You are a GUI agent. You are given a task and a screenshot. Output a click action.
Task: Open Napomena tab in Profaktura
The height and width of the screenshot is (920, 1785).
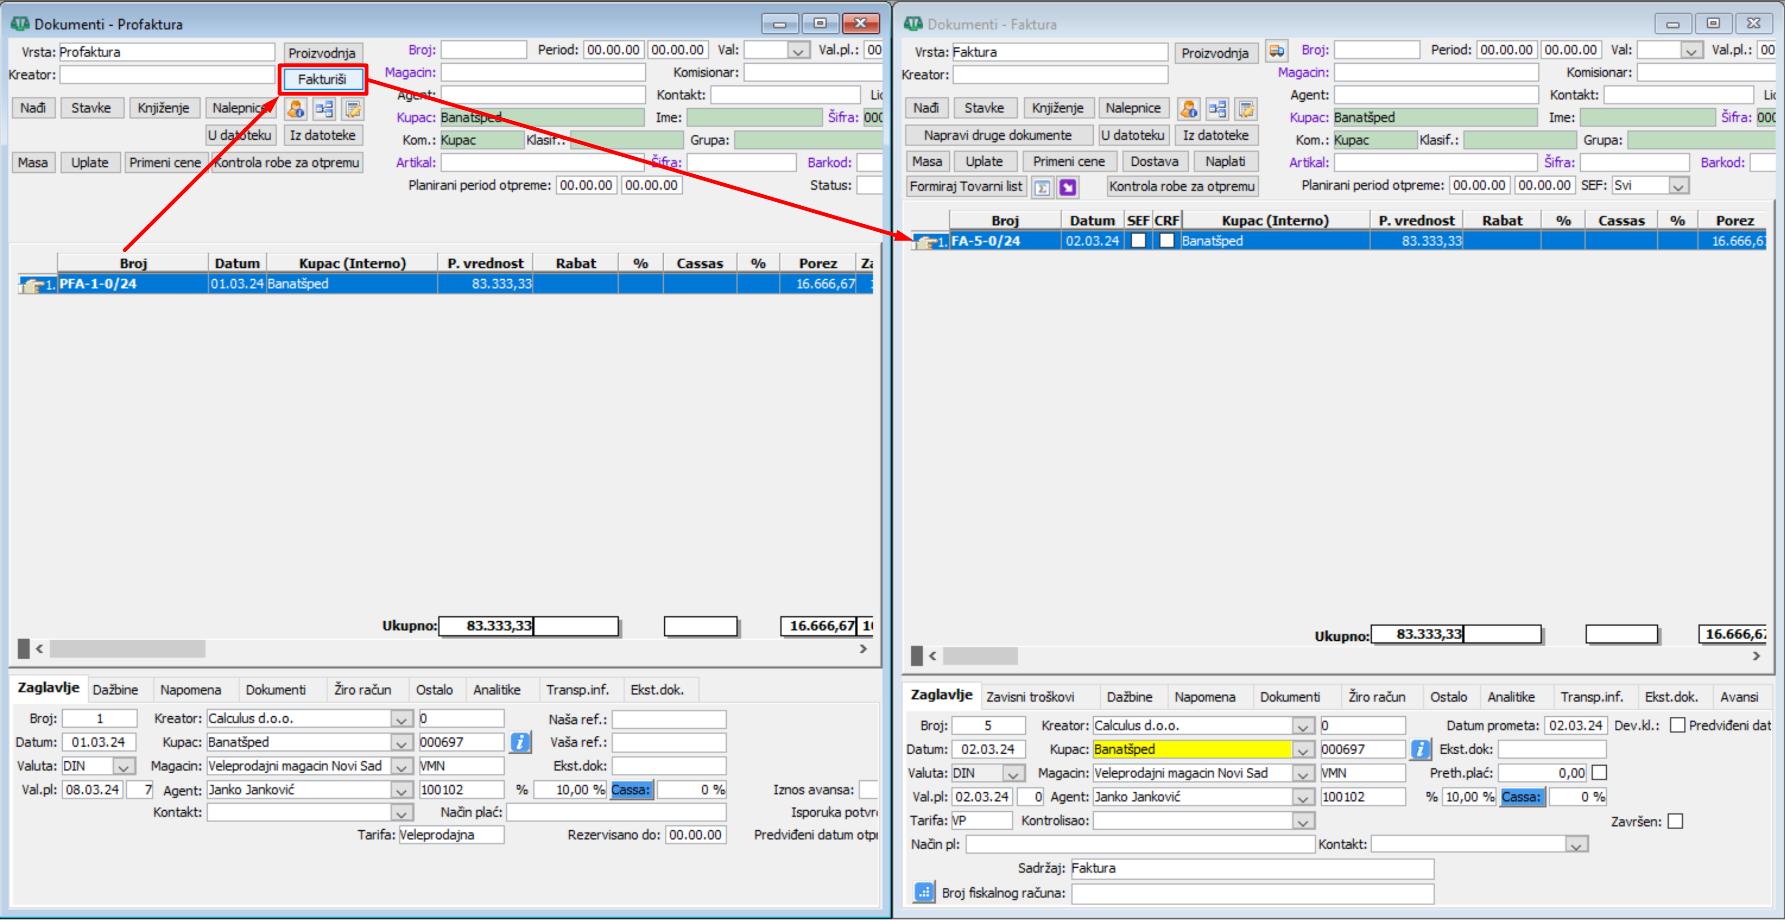click(191, 690)
